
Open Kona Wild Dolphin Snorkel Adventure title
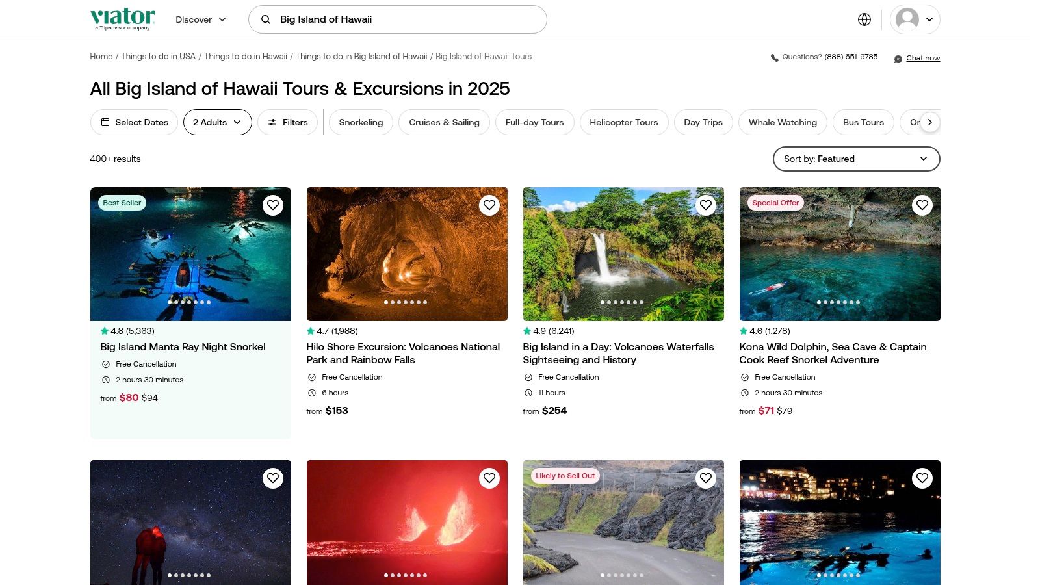point(833,354)
